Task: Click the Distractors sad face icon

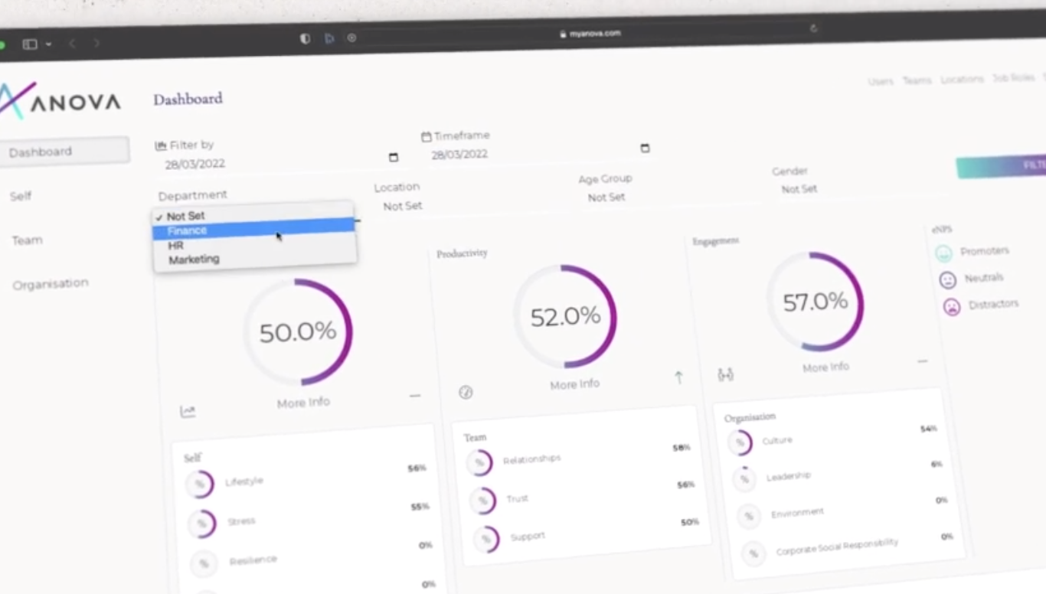Action: (951, 306)
